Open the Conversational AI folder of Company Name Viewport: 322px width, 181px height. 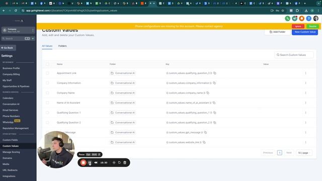click(123, 93)
